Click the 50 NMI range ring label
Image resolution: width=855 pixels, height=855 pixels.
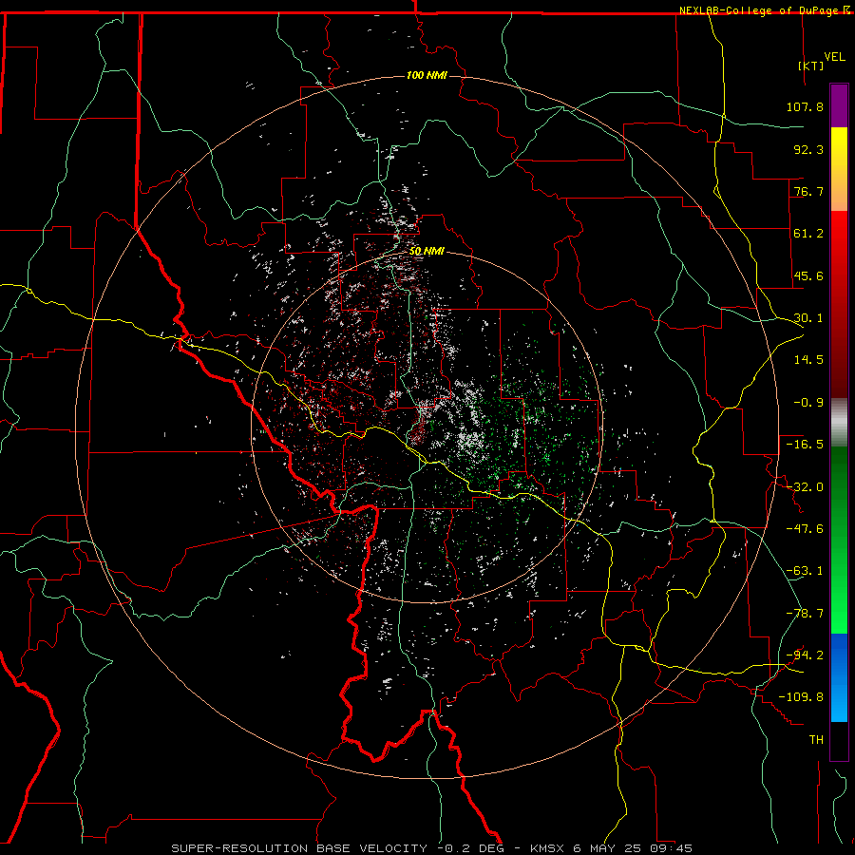point(427,252)
